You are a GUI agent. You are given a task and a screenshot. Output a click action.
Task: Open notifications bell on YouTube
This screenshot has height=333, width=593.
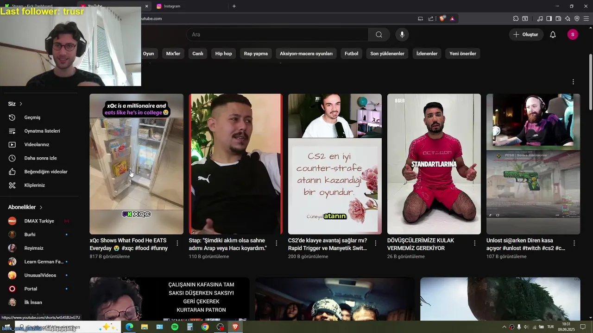[x=553, y=35]
